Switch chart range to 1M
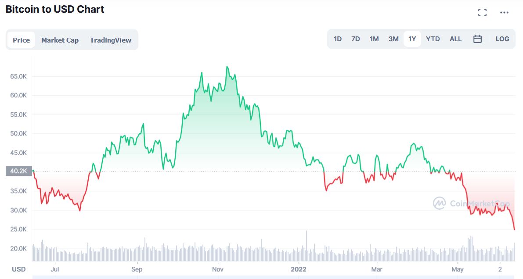The image size is (523, 279). (x=374, y=39)
